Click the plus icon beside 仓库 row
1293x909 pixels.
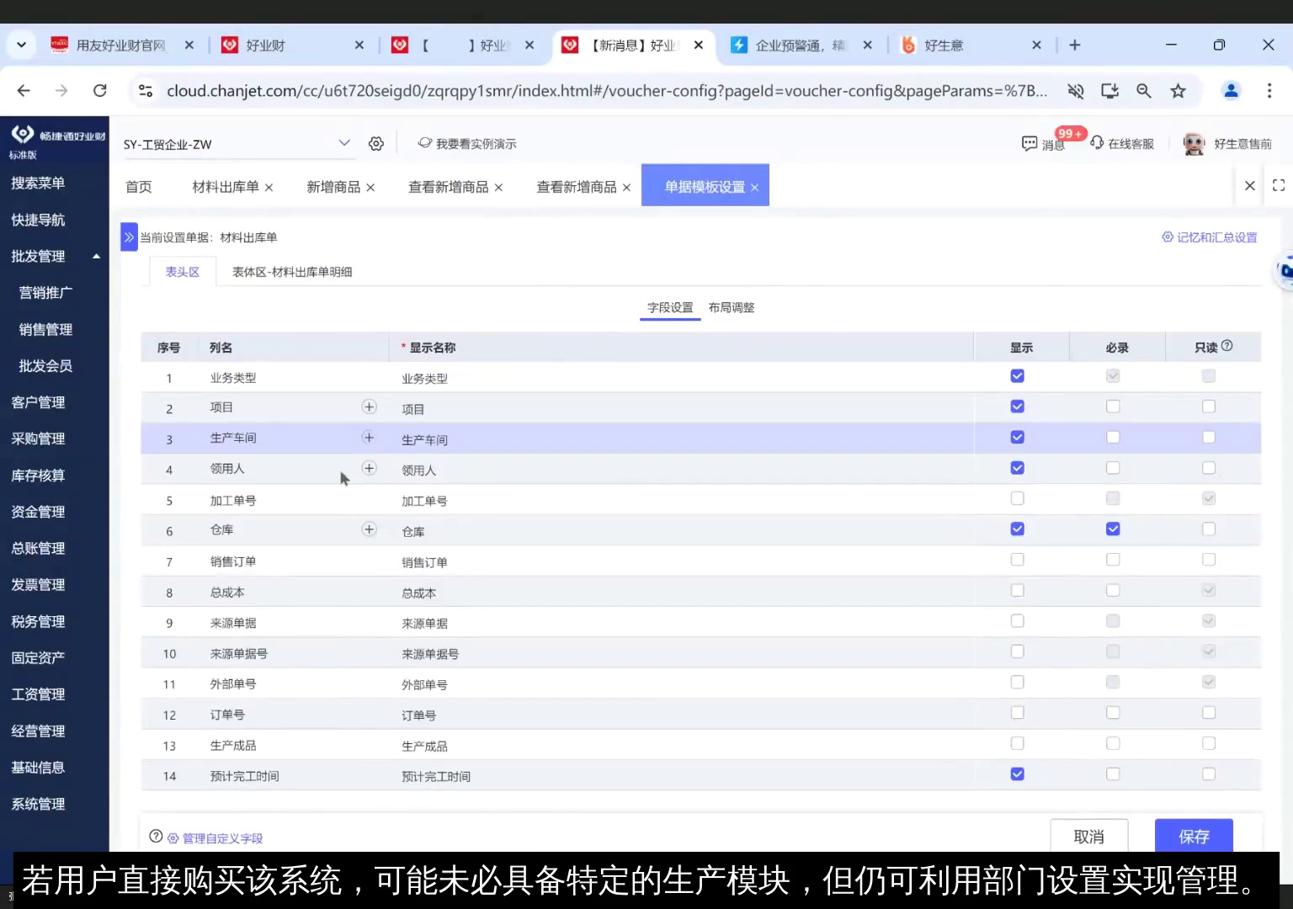369,529
